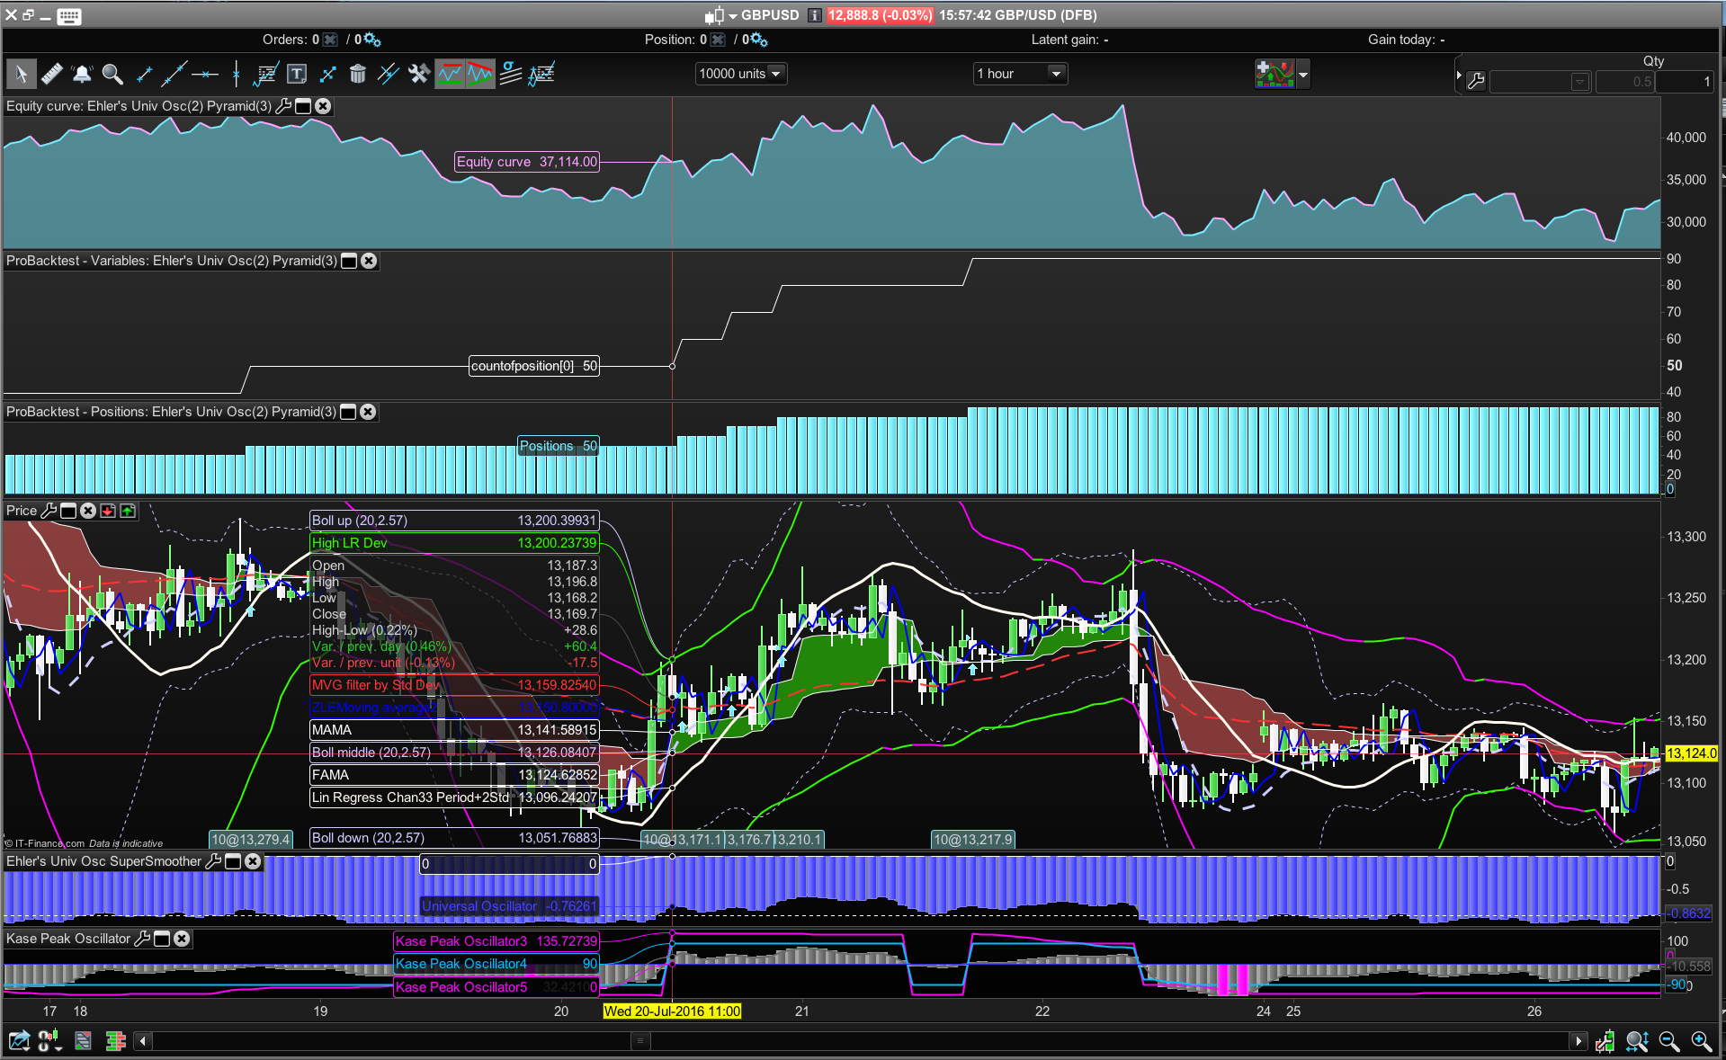Open Equity curve panel wrench settings
Image resolution: width=1726 pixels, height=1060 pixels.
pyautogui.click(x=283, y=106)
